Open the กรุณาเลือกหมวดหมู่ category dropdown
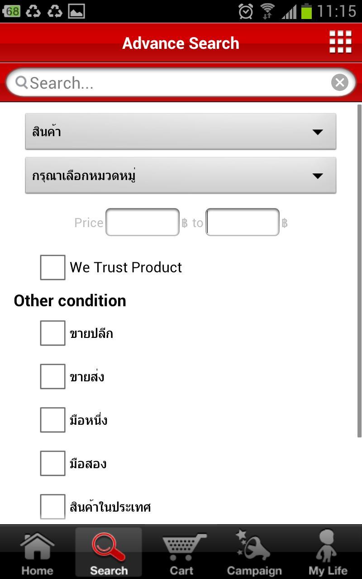 point(181,176)
